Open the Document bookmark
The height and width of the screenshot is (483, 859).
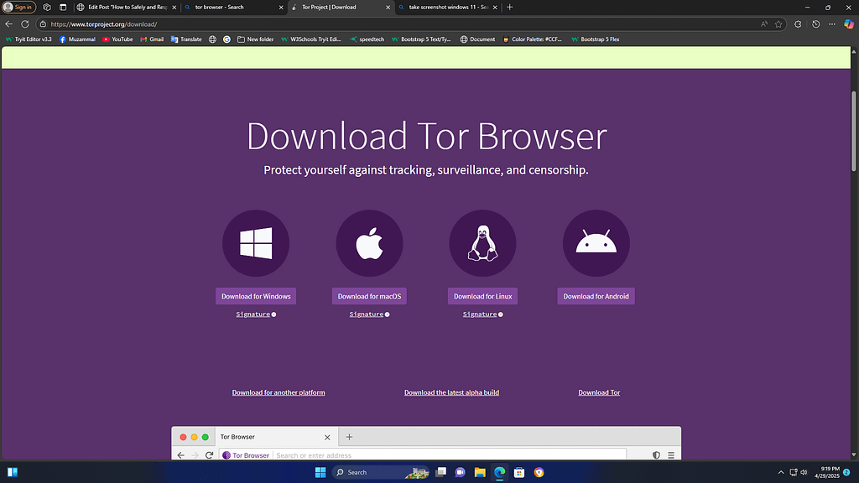coord(477,39)
